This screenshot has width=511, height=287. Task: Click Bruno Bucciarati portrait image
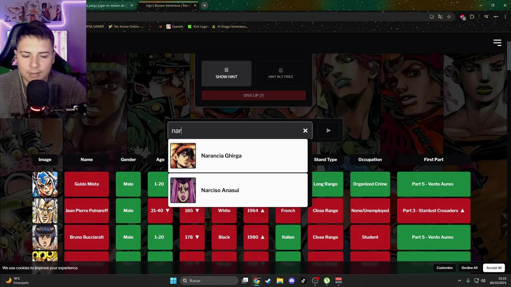coord(45,237)
